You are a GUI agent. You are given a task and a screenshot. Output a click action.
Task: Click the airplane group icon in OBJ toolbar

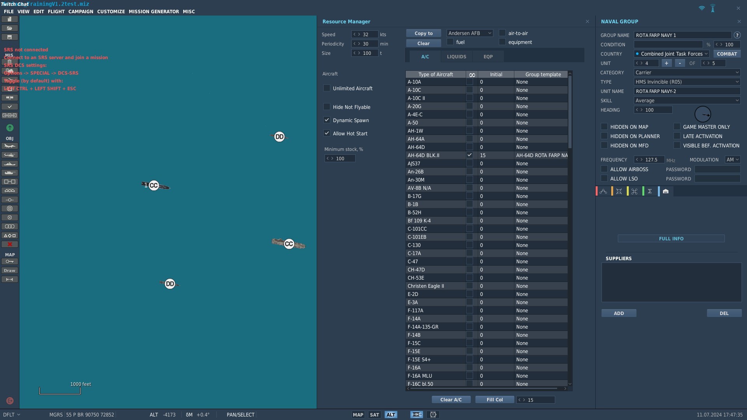pos(10,146)
